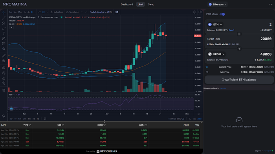This screenshot has width=275, height=154.
Task: Open indicator Templates
Action: 72,12
